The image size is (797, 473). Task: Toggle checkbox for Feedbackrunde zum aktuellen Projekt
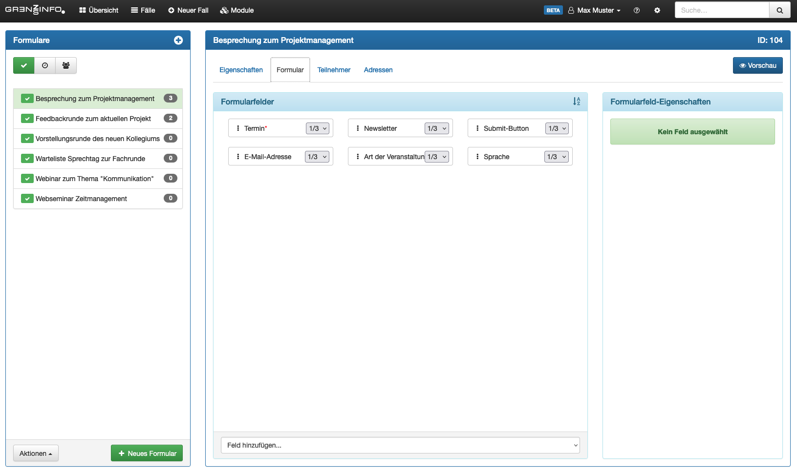[27, 119]
